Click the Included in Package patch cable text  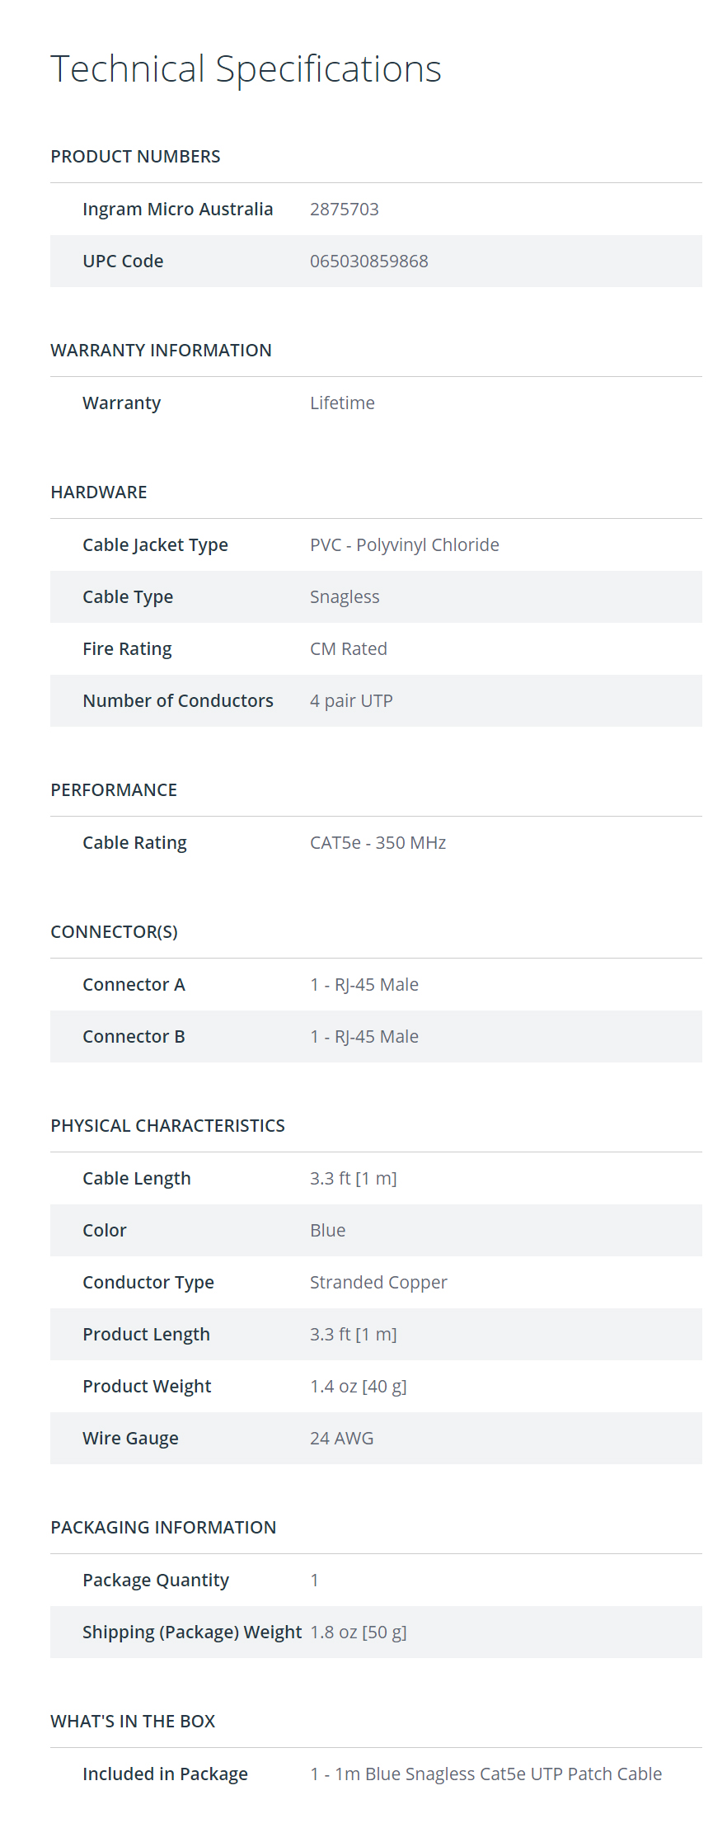pos(485,1774)
